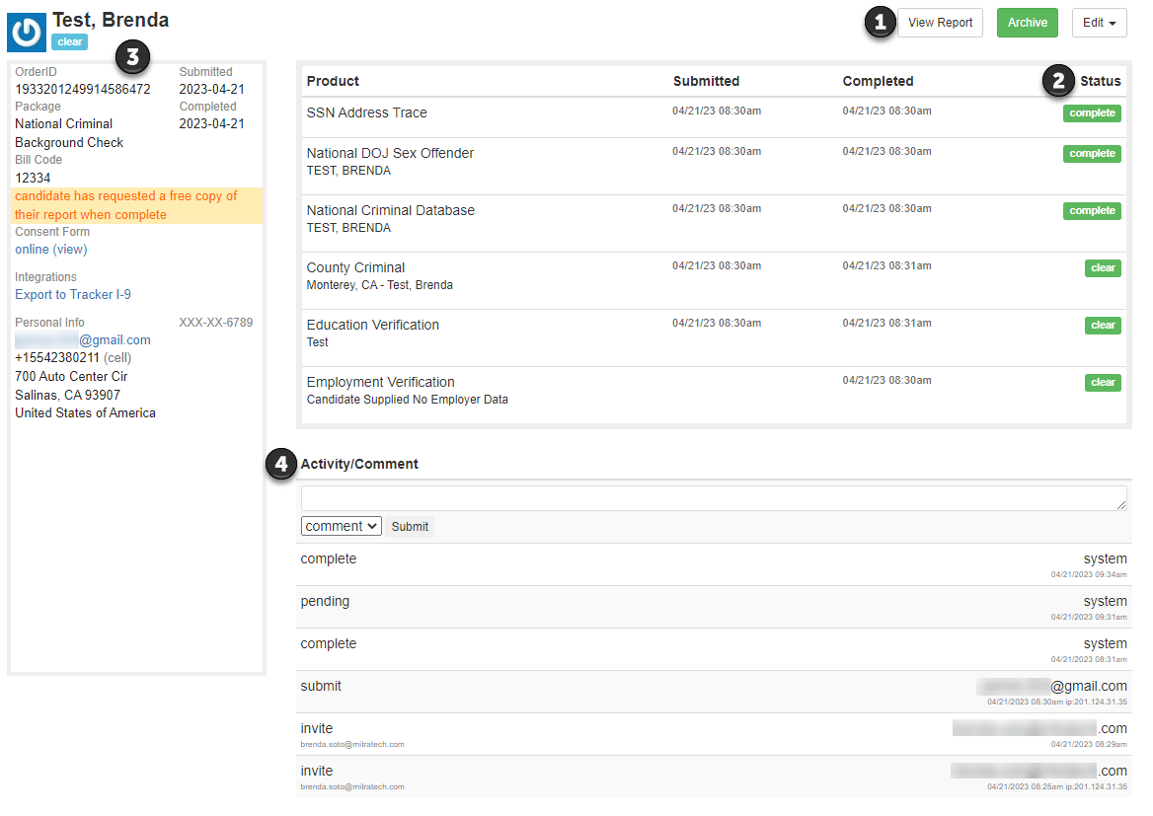Expand the comment type dropdown
Viewport: 1153px width, 816px height.
(x=341, y=526)
